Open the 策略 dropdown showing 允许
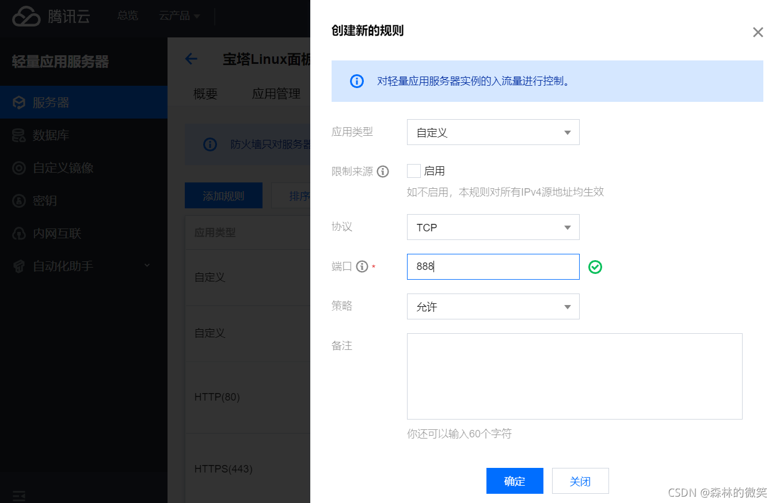This screenshot has width=776, height=503. pyautogui.click(x=493, y=307)
